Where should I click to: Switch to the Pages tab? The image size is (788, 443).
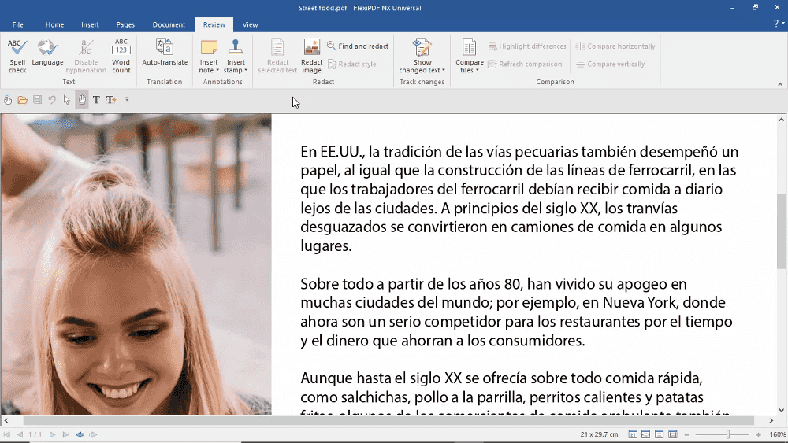125,24
